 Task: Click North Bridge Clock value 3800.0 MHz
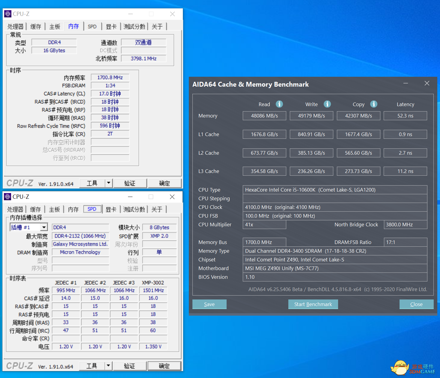tap(406, 225)
